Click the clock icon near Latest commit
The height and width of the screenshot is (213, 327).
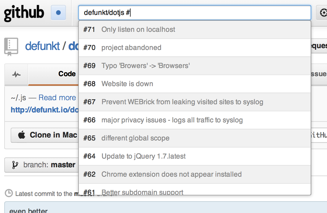(9, 194)
